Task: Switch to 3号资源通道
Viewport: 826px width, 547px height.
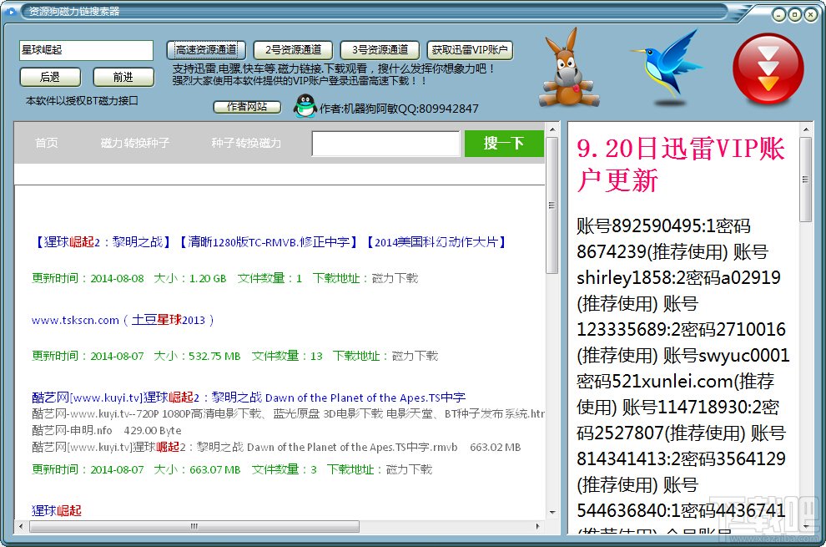Action: click(380, 50)
